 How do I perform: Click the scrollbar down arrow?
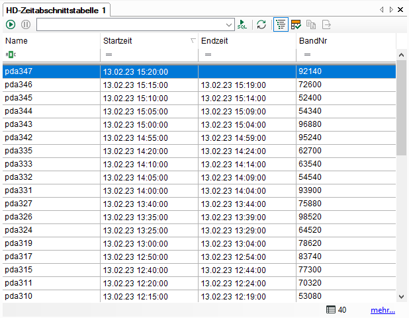(401, 297)
